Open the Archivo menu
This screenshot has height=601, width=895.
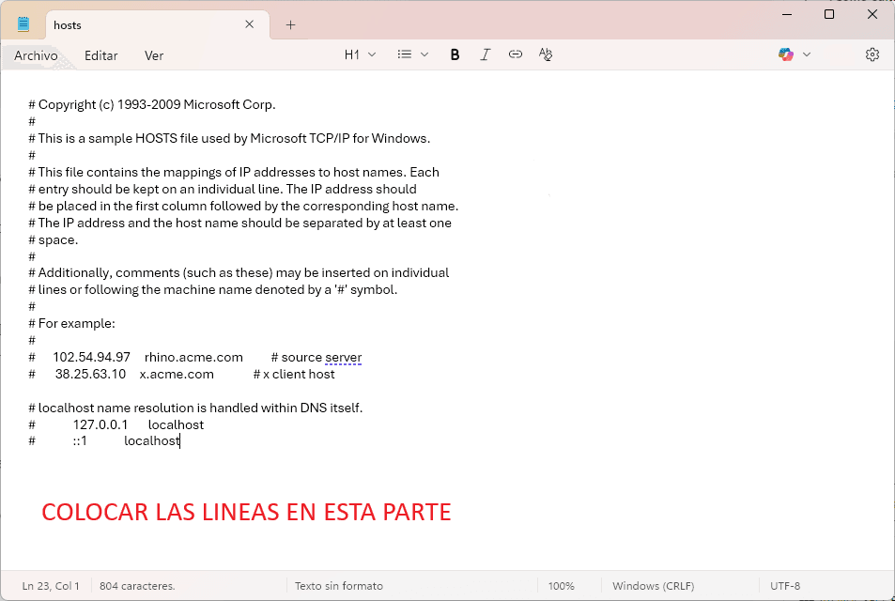[x=36, y=55]
